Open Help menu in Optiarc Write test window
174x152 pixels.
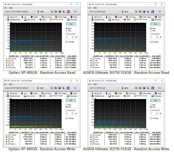[x=11, y=84]
